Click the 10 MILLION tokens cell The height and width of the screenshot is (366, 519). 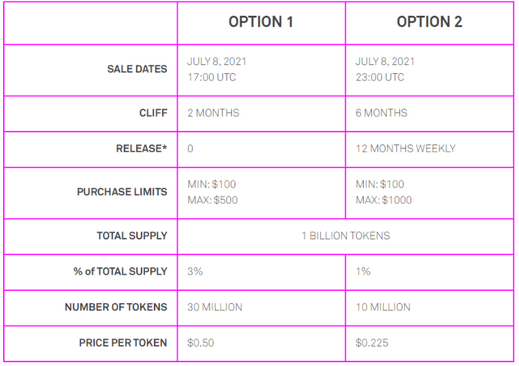[430, 308]
